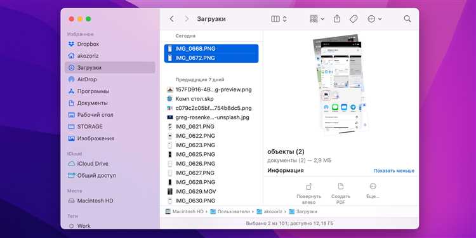Open the grouping options grid dropdown
Screen dimensions: 476x238
317,19
